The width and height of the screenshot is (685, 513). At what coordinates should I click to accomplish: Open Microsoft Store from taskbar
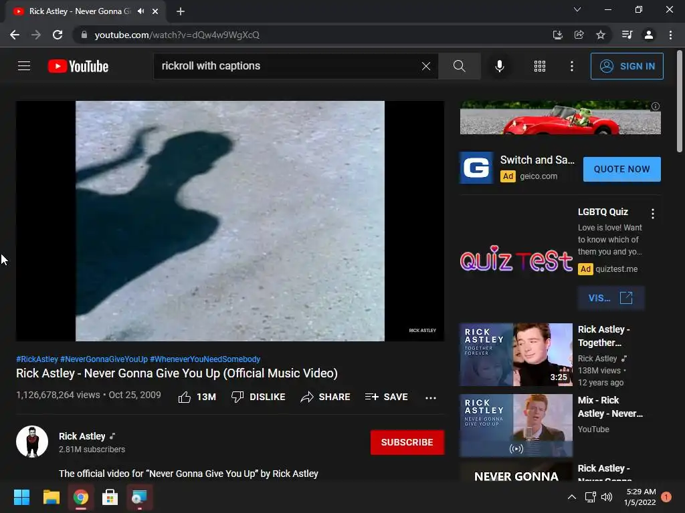pos(110,497)
